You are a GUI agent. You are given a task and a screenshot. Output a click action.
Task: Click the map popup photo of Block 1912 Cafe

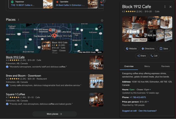tap(46, 46)
